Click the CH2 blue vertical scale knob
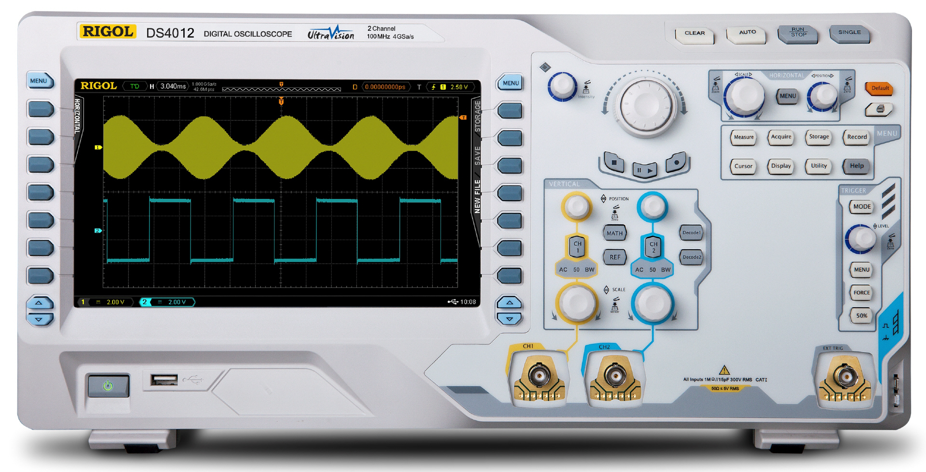Image resolution: width=926 pixels, height=472 pixels. 653,304
